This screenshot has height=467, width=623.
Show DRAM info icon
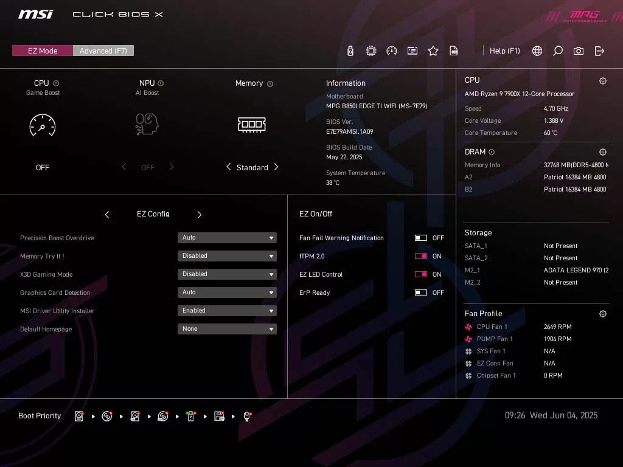[492, 152]
